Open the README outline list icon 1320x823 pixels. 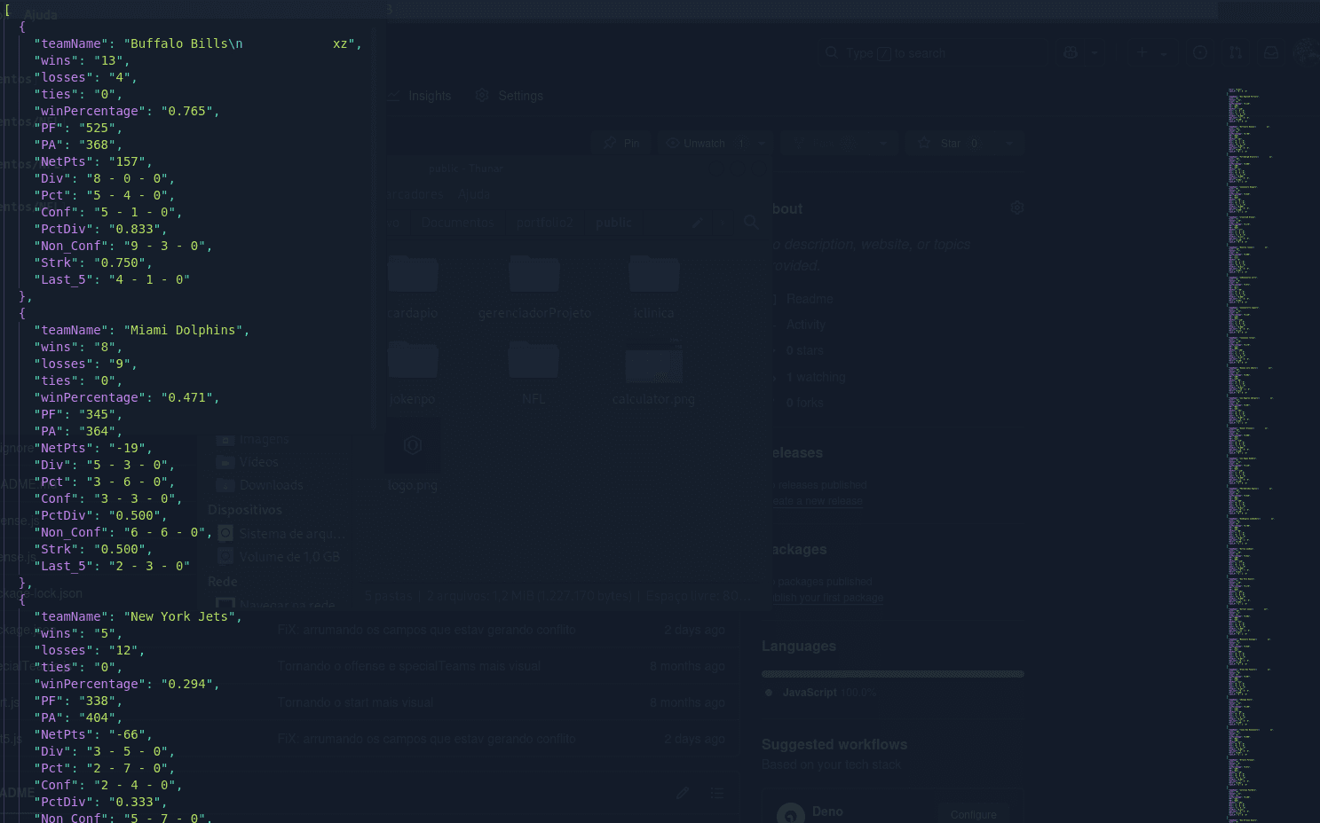pos(717,793)
